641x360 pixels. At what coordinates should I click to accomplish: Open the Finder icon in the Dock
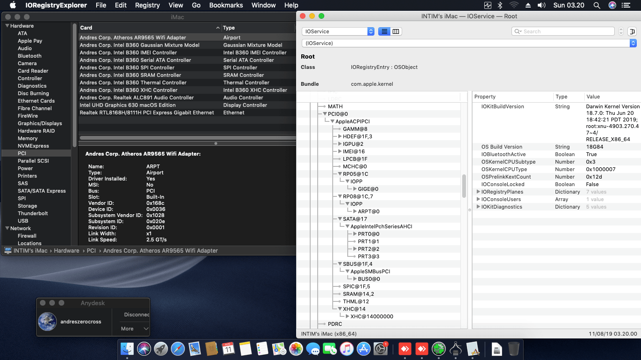(127, 349)
